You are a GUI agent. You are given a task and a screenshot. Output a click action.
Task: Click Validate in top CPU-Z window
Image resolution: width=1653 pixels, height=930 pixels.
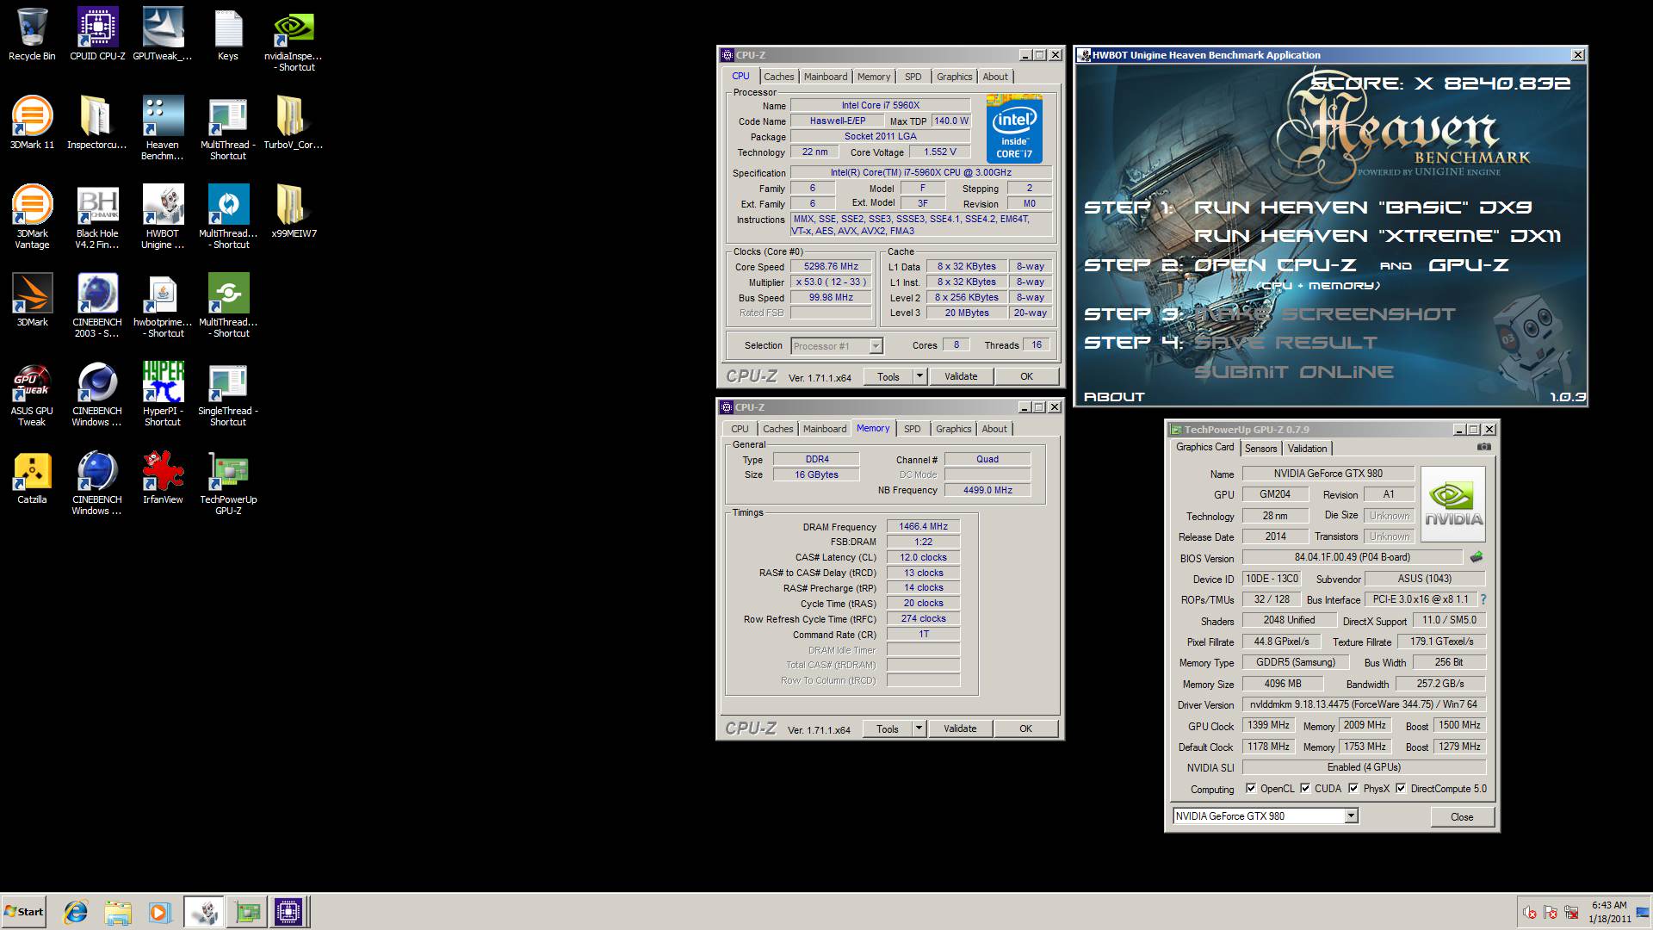(x=961, y=376)
